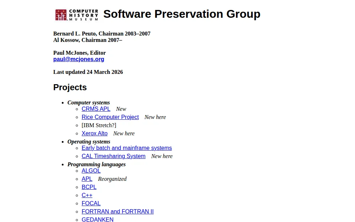The width and height of the screenshot is (355, 222).
Task: Open the GEDANKEN link
Action: pos(97,219)
